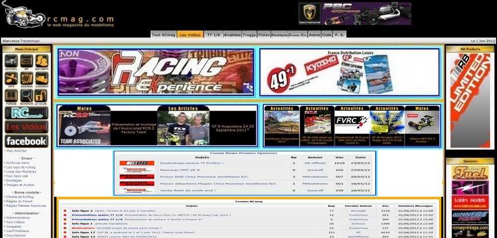Open the CLASSEMENT podium icon
Image resolution: width=497 pixels, height=238 pixels.
pyautogui.click(x=42, y=79)
